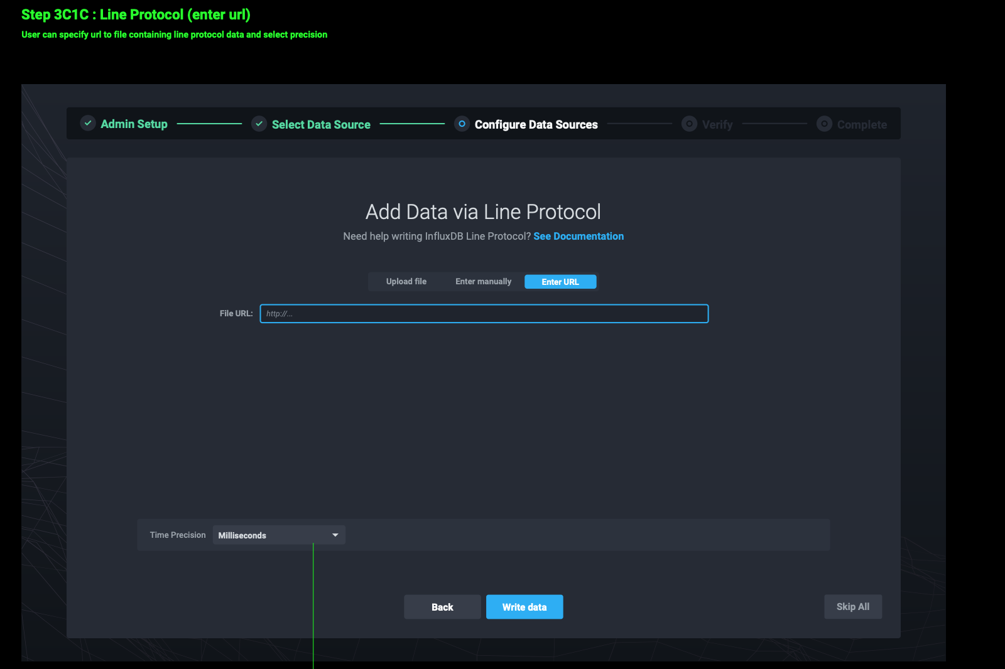The image size is (1005, 669).
Task: Jump to the Complete step label
Action: (862, 125)
